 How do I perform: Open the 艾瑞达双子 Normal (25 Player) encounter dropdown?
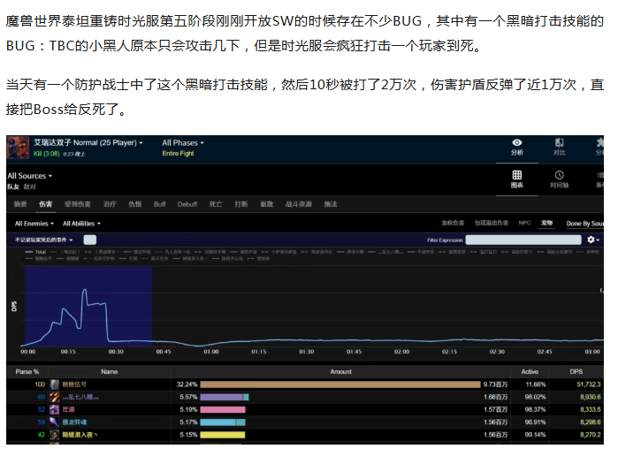[88, 142]
